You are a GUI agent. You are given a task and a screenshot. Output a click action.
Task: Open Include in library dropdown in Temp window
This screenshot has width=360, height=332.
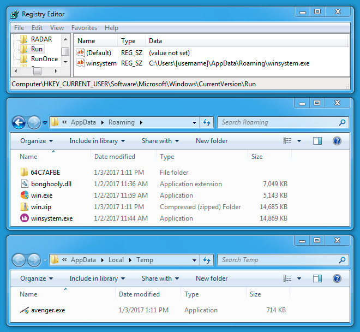tap(97, 278)
